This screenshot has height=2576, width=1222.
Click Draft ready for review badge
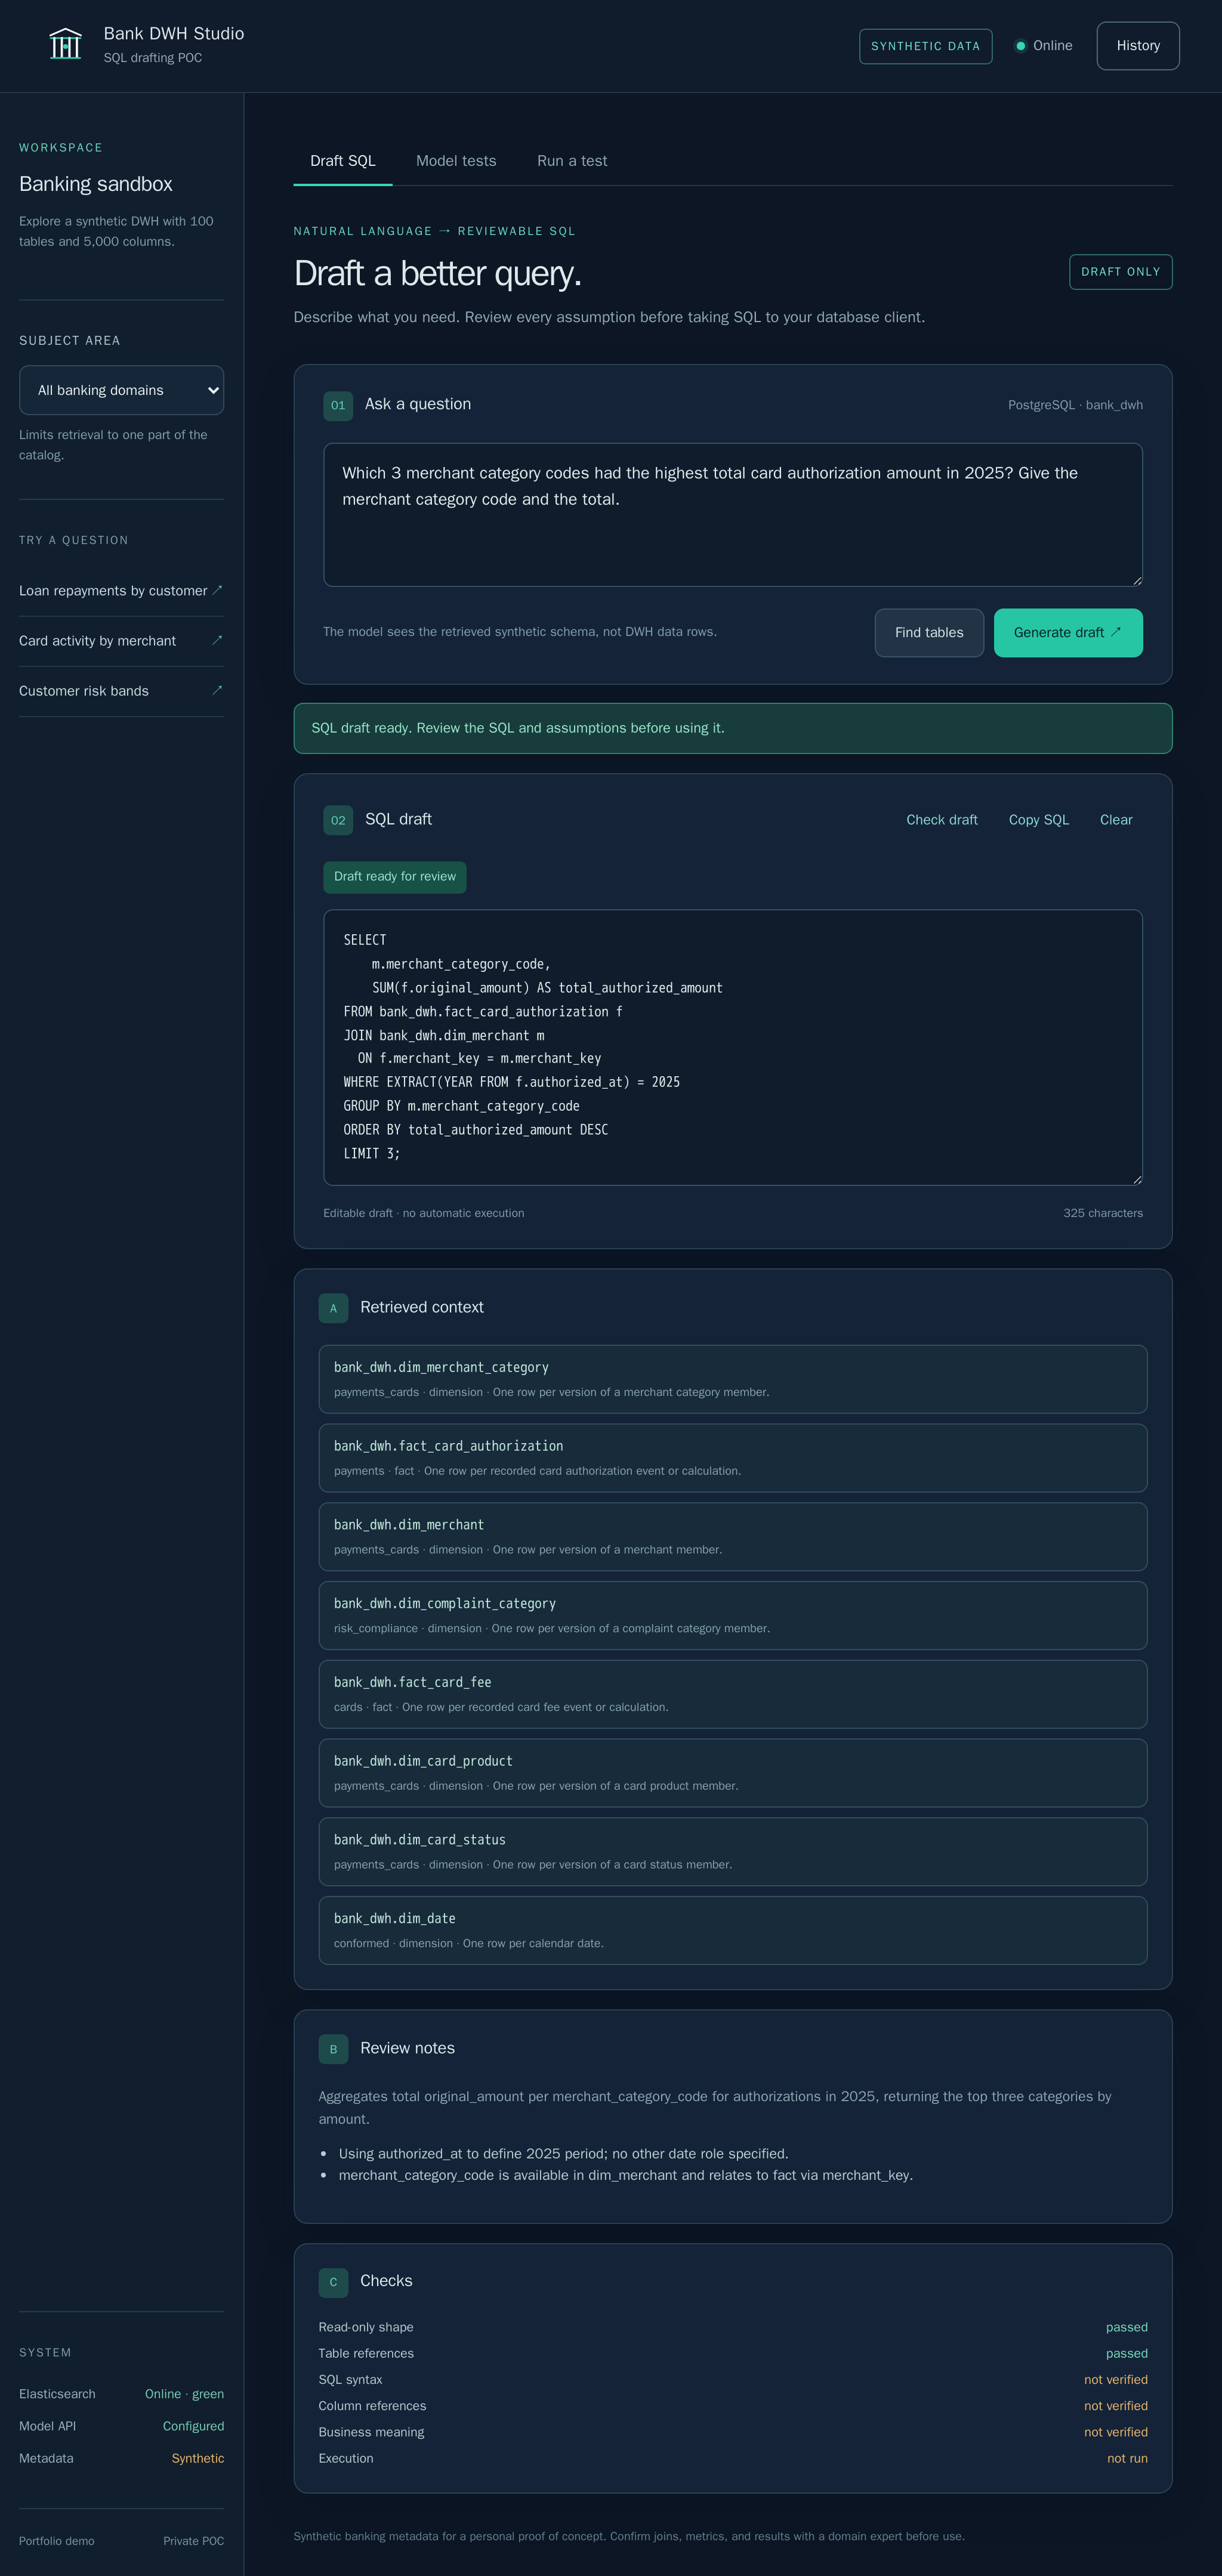click(395, 877)
